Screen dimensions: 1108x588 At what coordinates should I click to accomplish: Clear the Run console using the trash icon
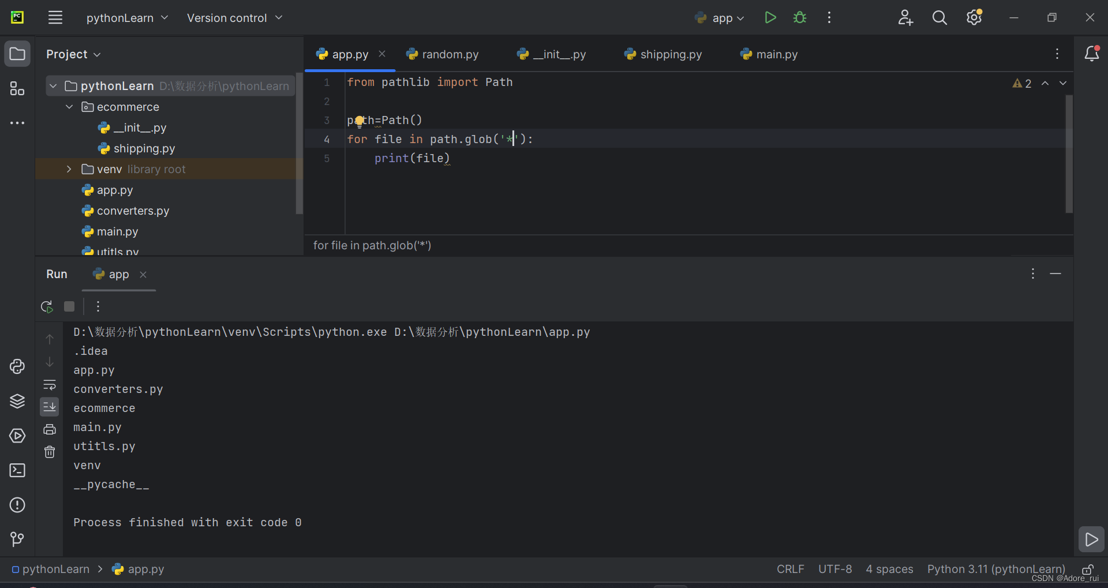(50, 452)
